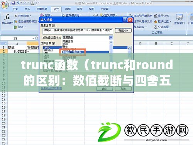Open the 财务 functions dropdown
This screenshot has height=145, width=193.
tap(20, 27)
